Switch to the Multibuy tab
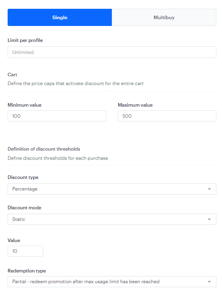The width and height of the screenshot is (222, 294). pyautogui.click(x=164, y=17)
